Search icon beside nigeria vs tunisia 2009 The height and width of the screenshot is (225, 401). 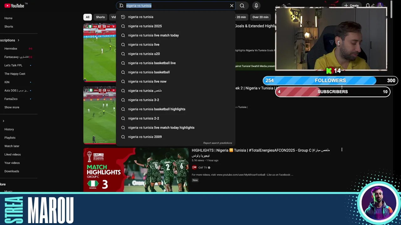123,137
